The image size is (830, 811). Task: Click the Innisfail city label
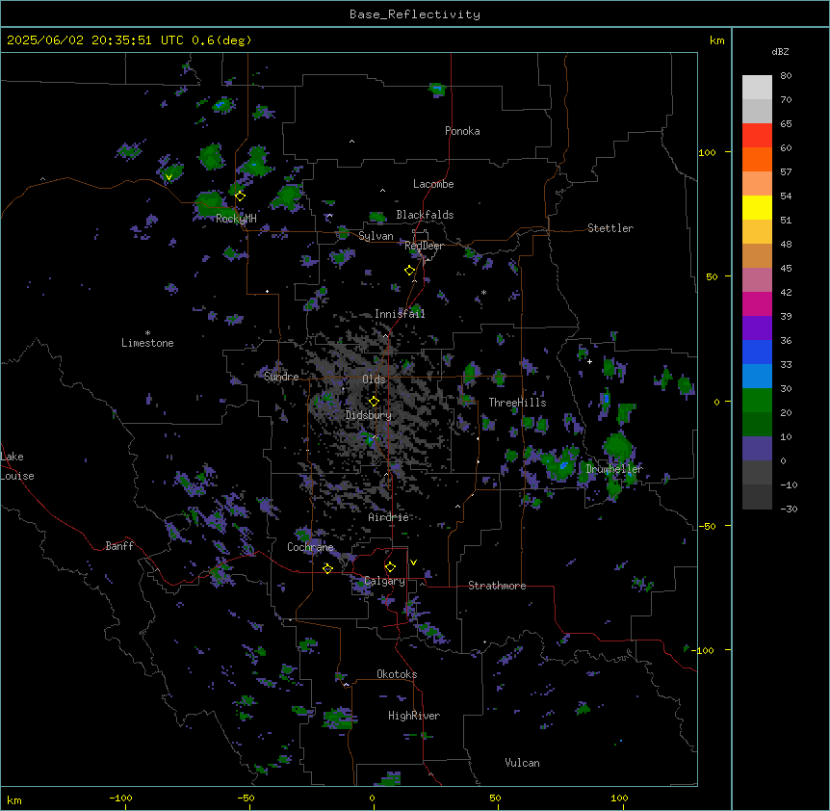pos(400,314)
